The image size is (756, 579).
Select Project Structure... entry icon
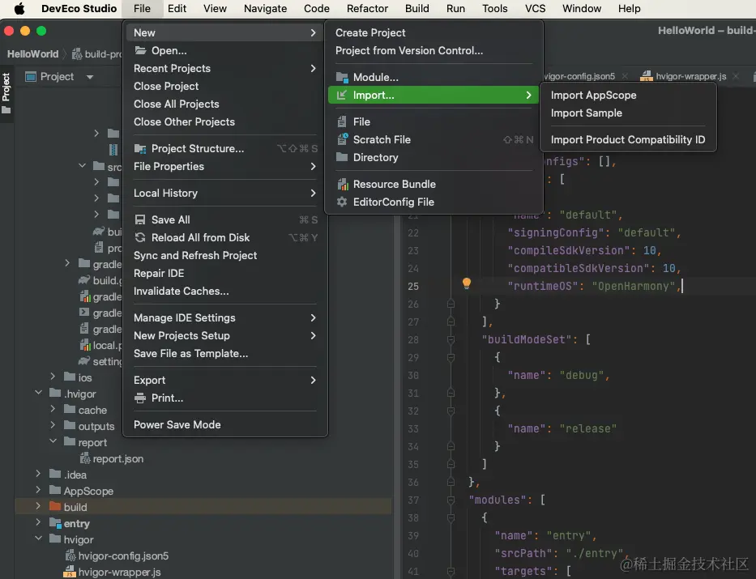click(x=140, y=148)
